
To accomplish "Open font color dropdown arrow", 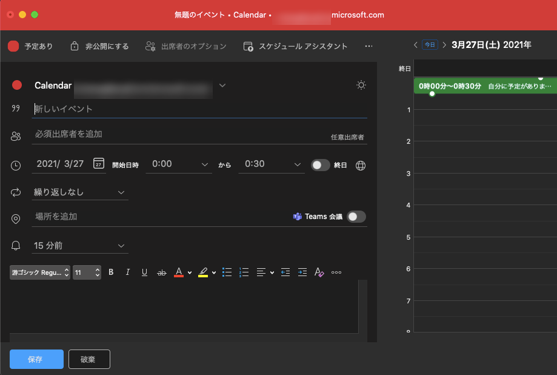I will pyautogui.click(x=190, y=273).
